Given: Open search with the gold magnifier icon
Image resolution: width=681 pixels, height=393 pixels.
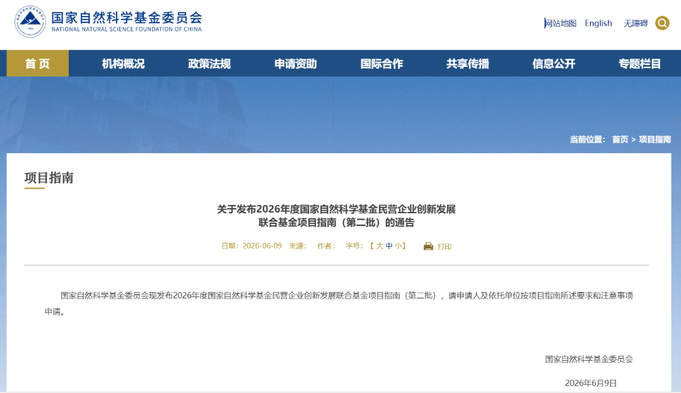Looking at the screenshot, I should click(x=662, y=23).
